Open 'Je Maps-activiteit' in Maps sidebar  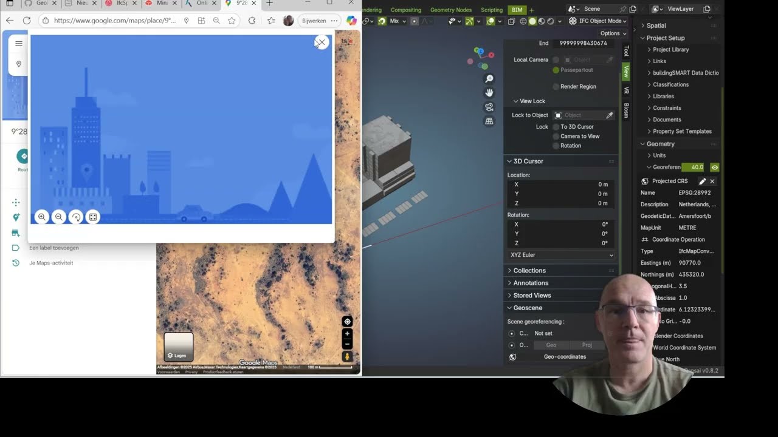pyautogui.click(x=51, y=263)
